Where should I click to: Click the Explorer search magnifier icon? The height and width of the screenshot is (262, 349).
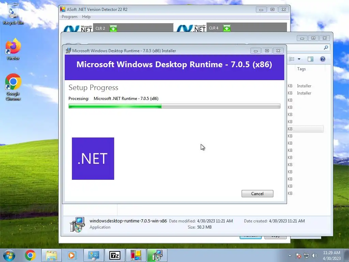tap(326, 47)
